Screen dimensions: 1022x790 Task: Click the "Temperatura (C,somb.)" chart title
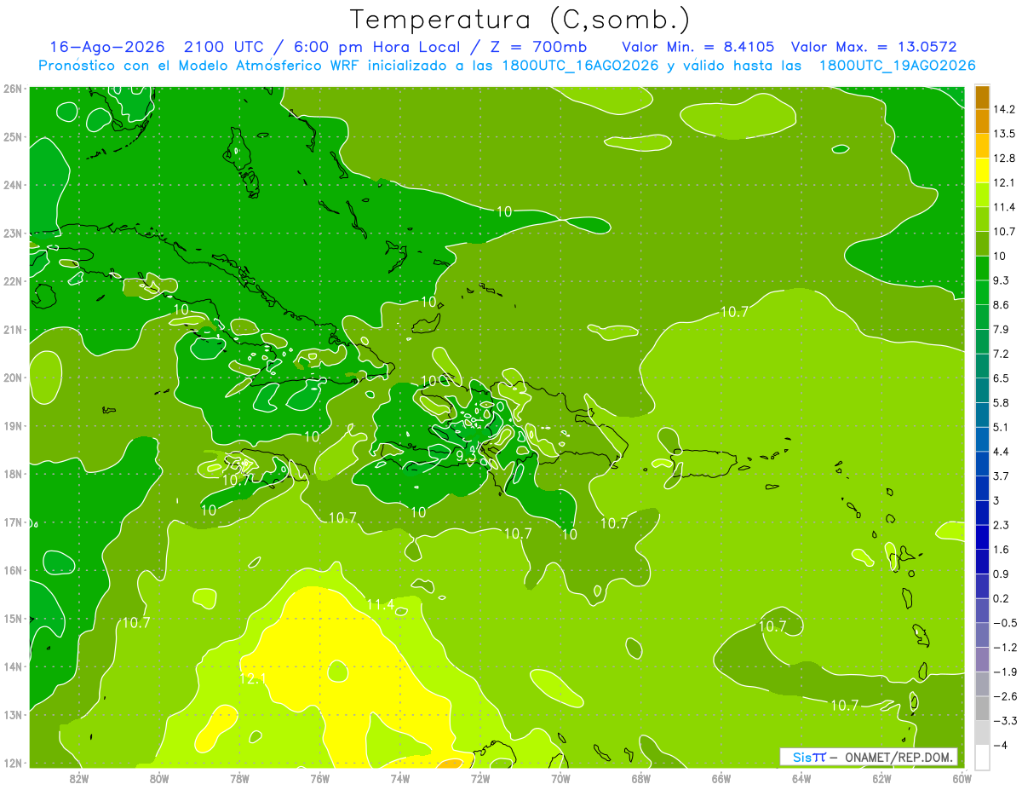(x=520, y=19)
